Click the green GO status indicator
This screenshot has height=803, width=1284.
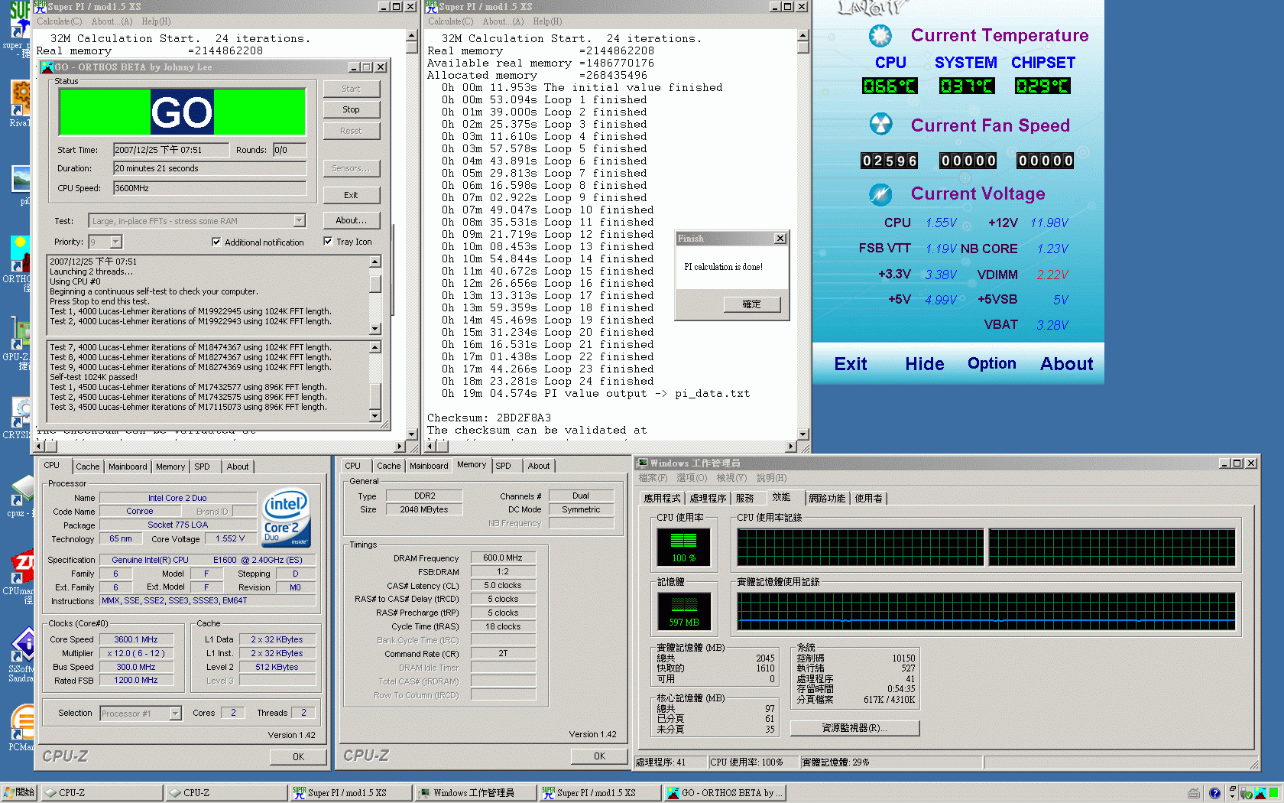(x=183, y=112)
